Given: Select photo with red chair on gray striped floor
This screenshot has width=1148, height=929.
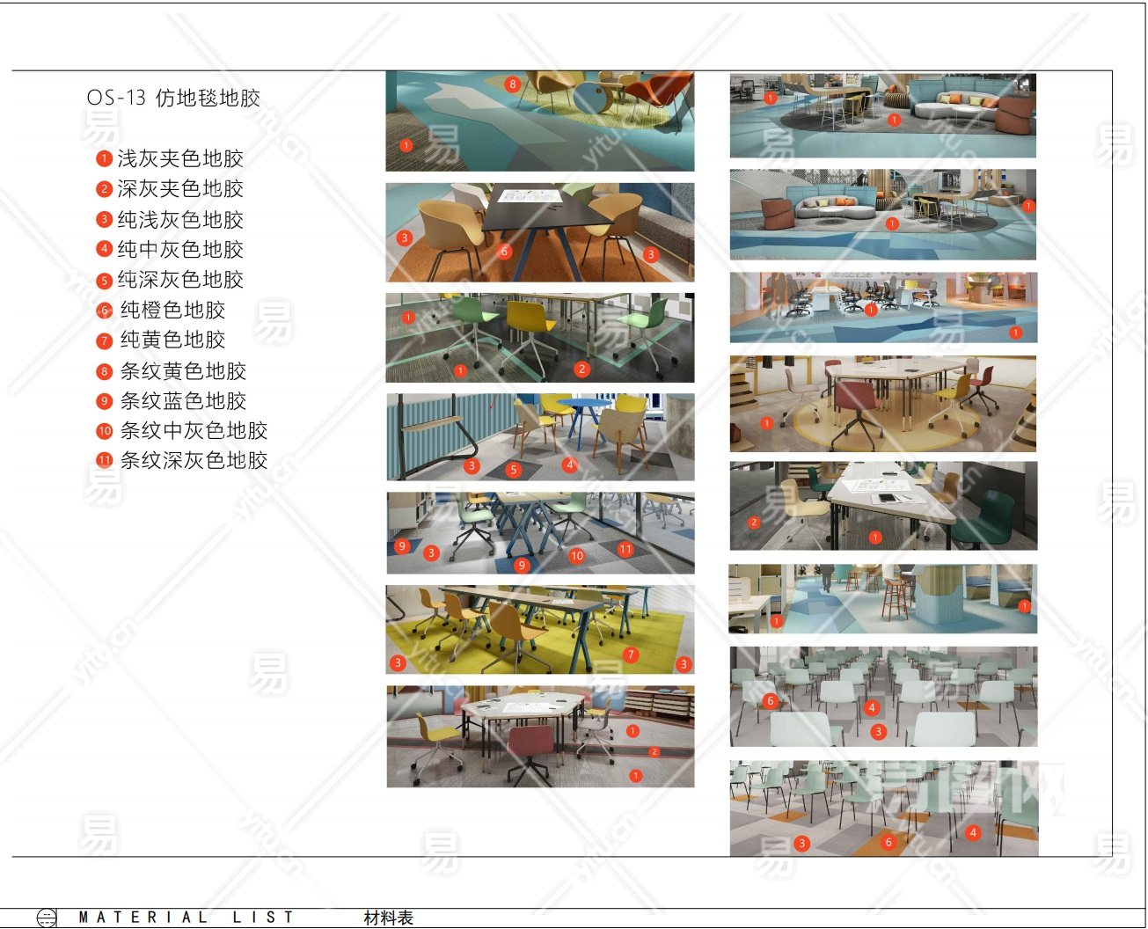Looking at the screenshot, I should pyautogui.click(x=540, y=737).
